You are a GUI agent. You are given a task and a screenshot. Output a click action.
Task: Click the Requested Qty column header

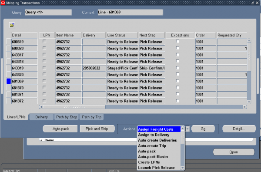click(x=232, y=35)
